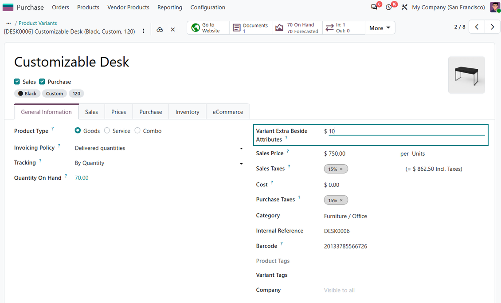Image resolution: width=501 pixels, height=303 pixels.
Task: Open the debug tools wrench icon
Action: (404, 7)
